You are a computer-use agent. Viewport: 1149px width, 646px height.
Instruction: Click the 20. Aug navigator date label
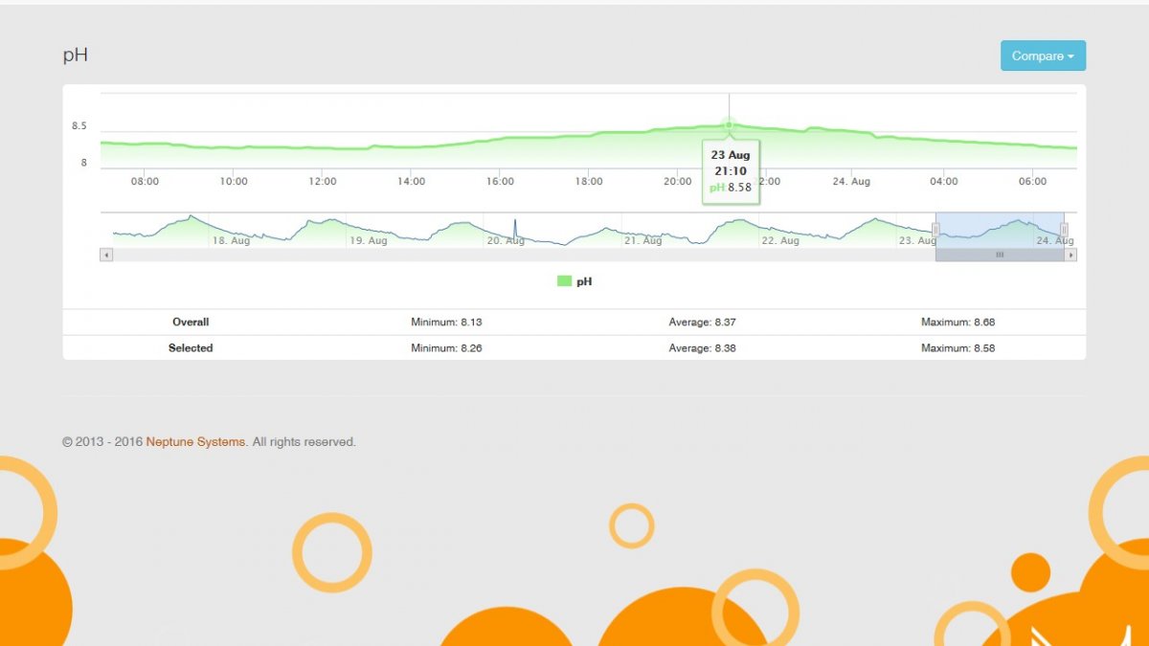pyautogui.click(x=506, y=241)
